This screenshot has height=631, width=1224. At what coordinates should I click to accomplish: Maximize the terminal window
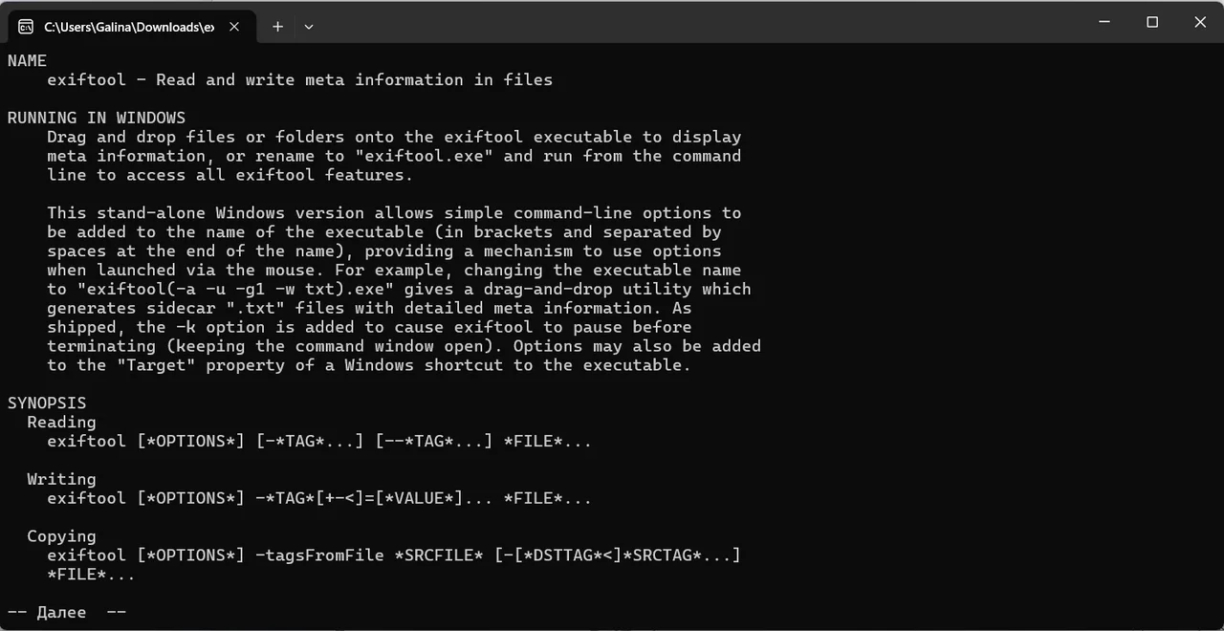point(1152,22)
